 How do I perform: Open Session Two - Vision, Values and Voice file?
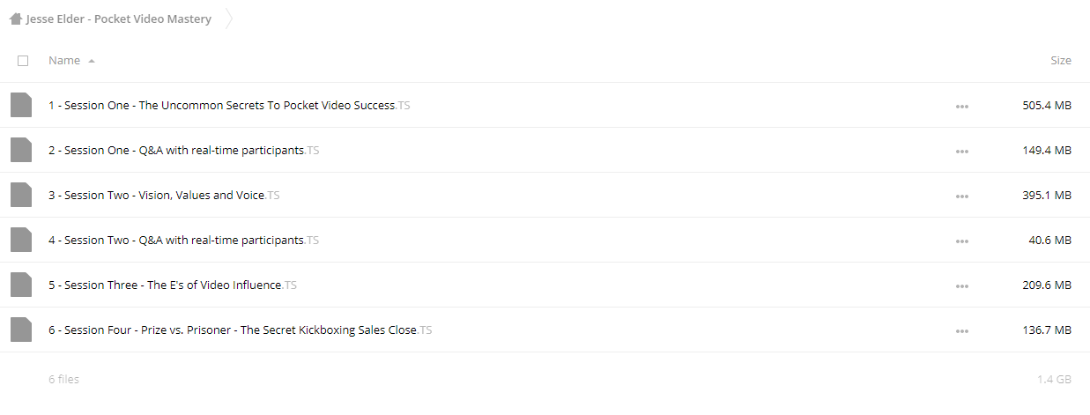point(164,195)
